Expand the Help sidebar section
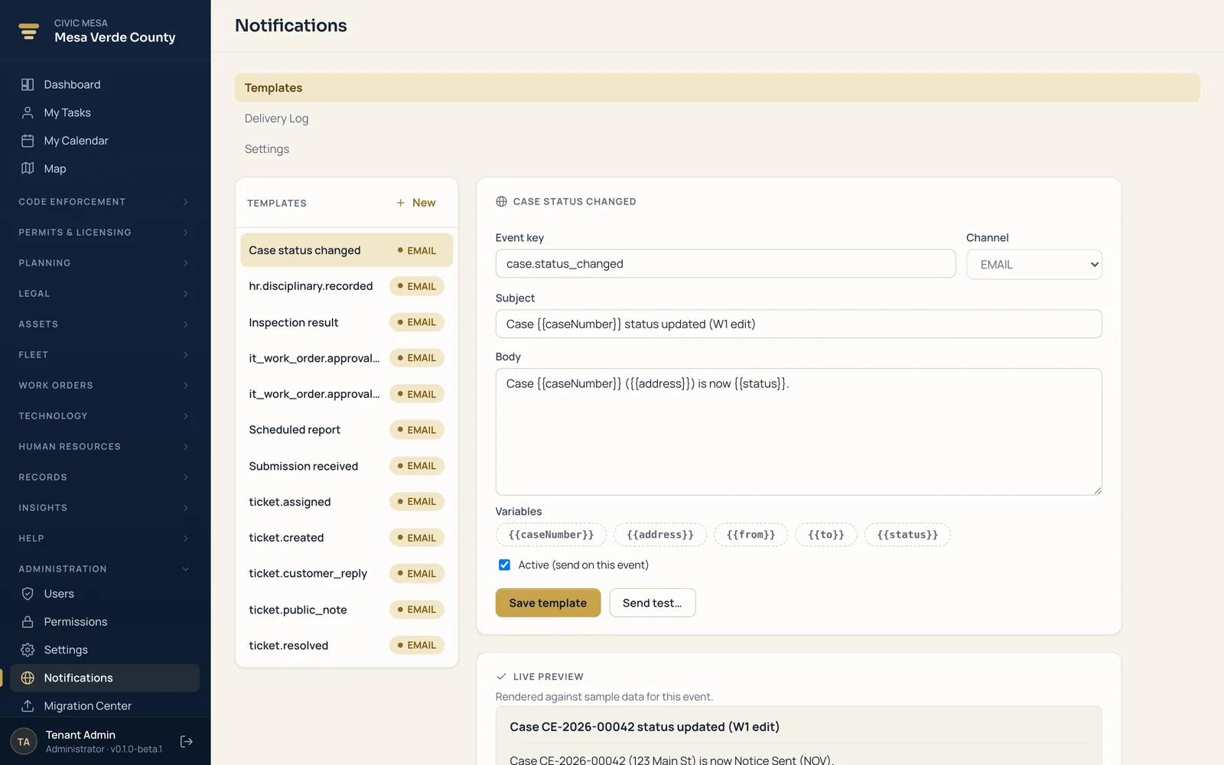 pyautogui.click(x=103, y=539)
